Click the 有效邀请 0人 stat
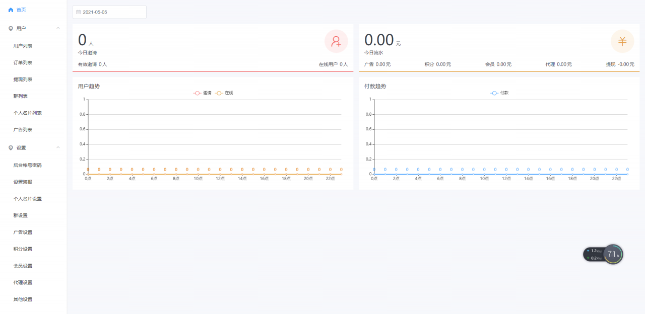The height and width of the screenshot is (314, 645). (x=92, y=64)
